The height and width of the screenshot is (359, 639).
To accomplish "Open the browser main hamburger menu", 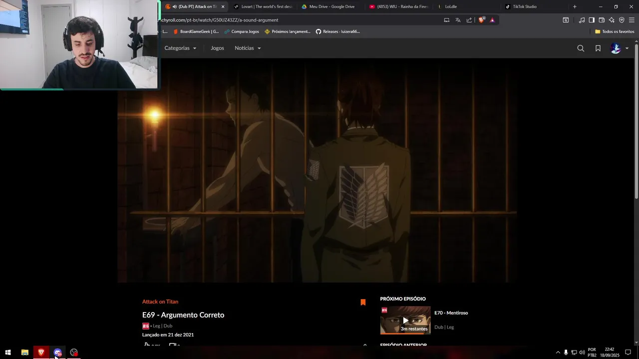I will point(632,20).
